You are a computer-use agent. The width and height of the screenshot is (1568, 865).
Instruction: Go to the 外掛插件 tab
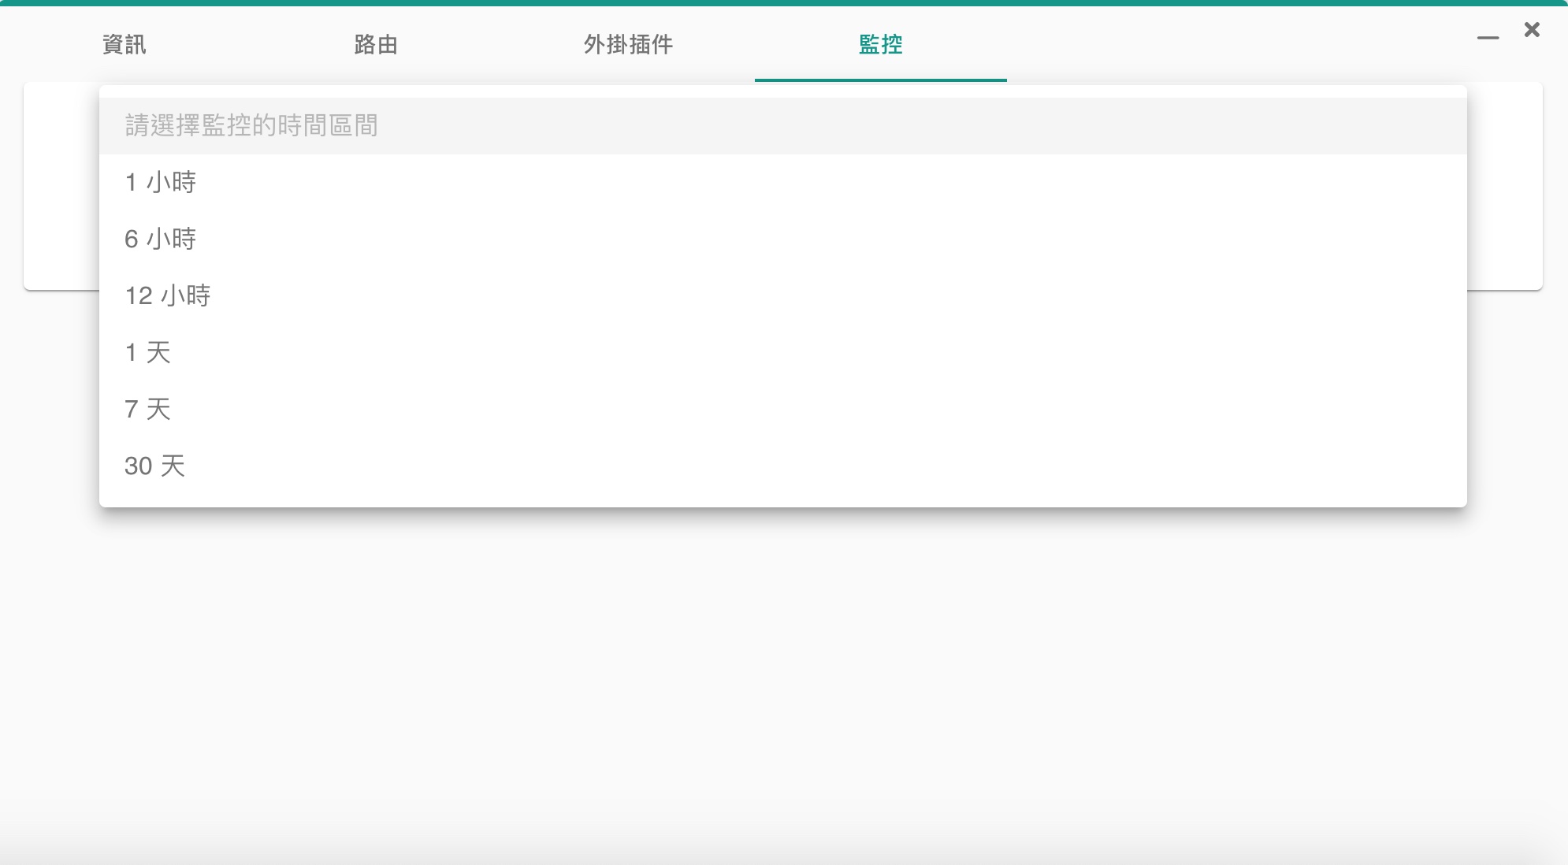pyautogui.click(x=628, y=44)
